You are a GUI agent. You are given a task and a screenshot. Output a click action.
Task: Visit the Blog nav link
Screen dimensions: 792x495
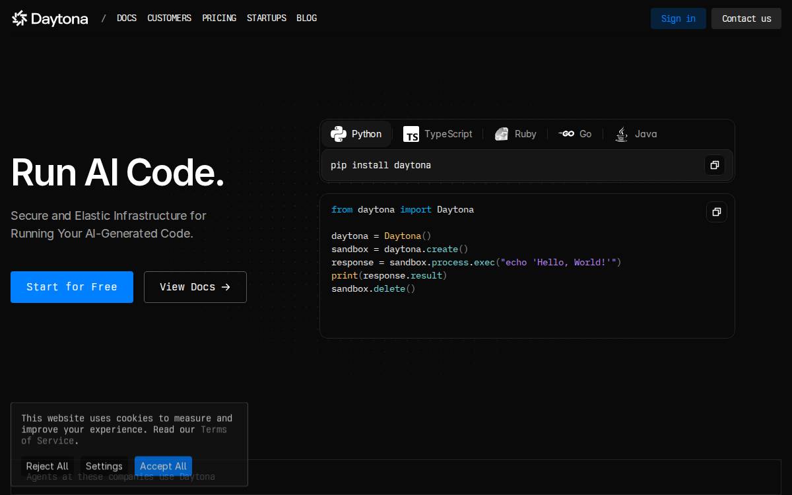tap(307, 18)
